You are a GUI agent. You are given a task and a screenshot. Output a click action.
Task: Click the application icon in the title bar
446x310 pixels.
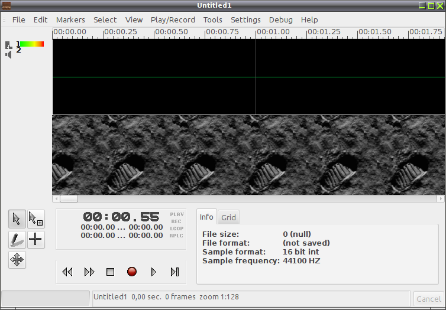point(7,6)
